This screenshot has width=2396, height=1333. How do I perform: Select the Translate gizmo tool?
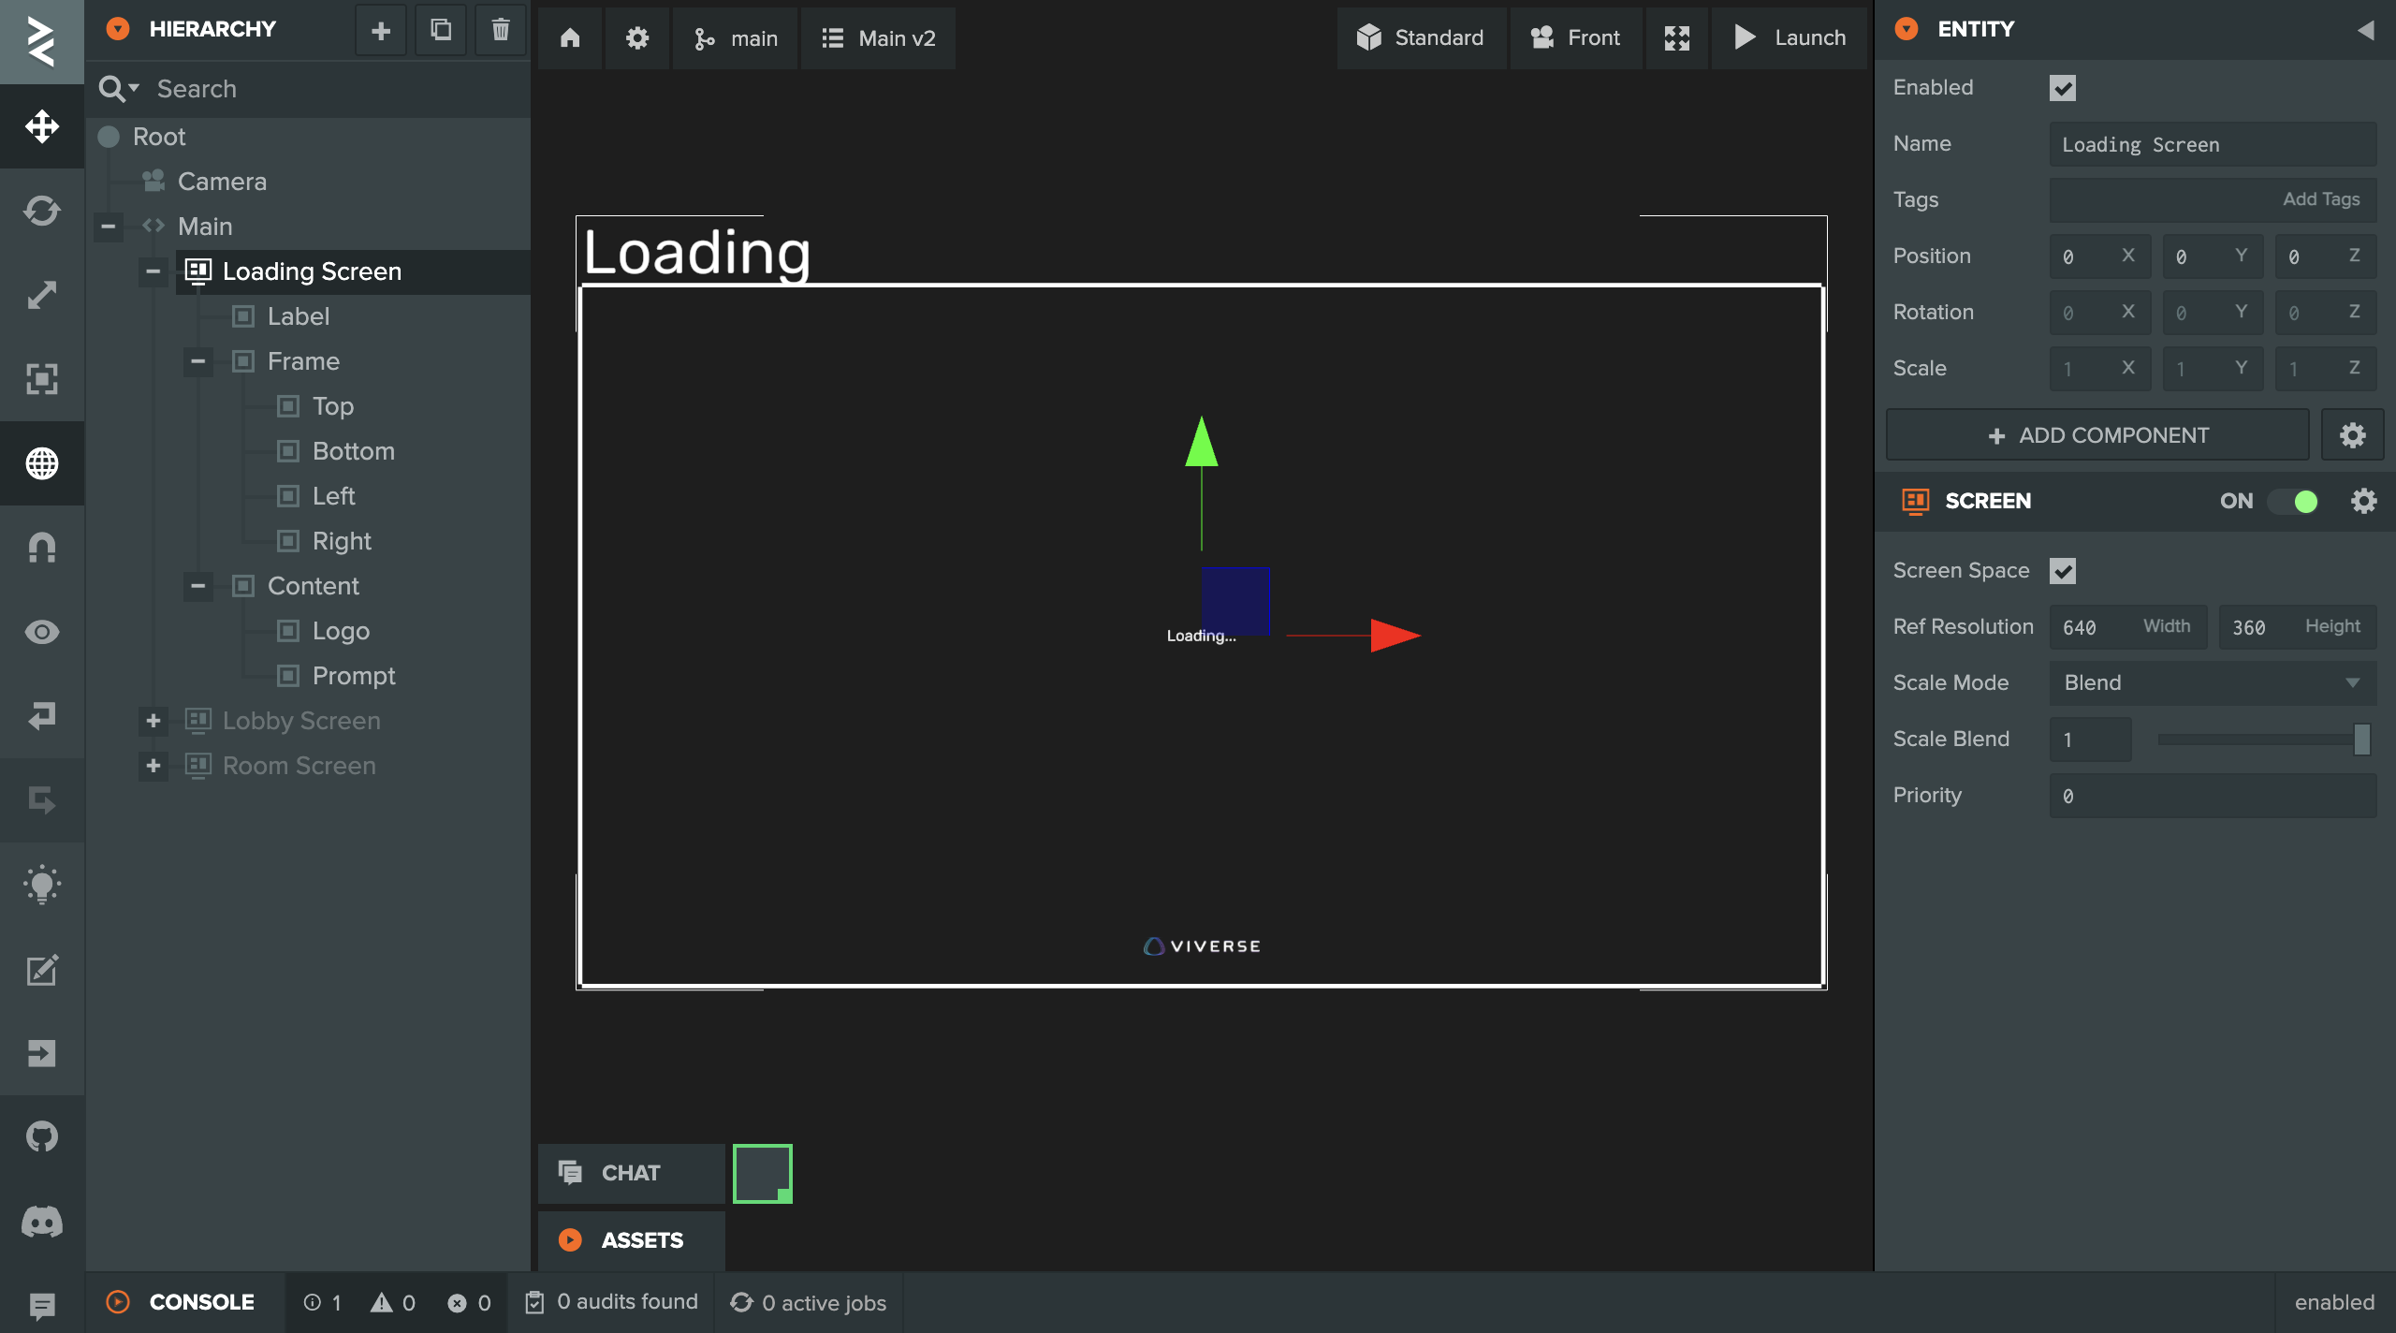click(x=42, y=126)
